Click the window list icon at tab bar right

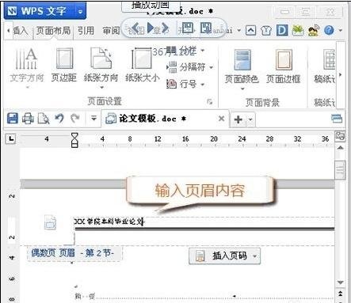coord(337,119)
